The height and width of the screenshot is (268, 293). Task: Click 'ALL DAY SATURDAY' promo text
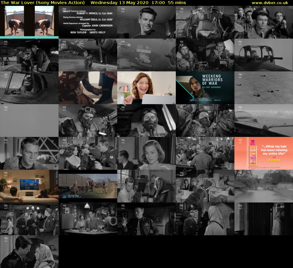coord(211,87)
